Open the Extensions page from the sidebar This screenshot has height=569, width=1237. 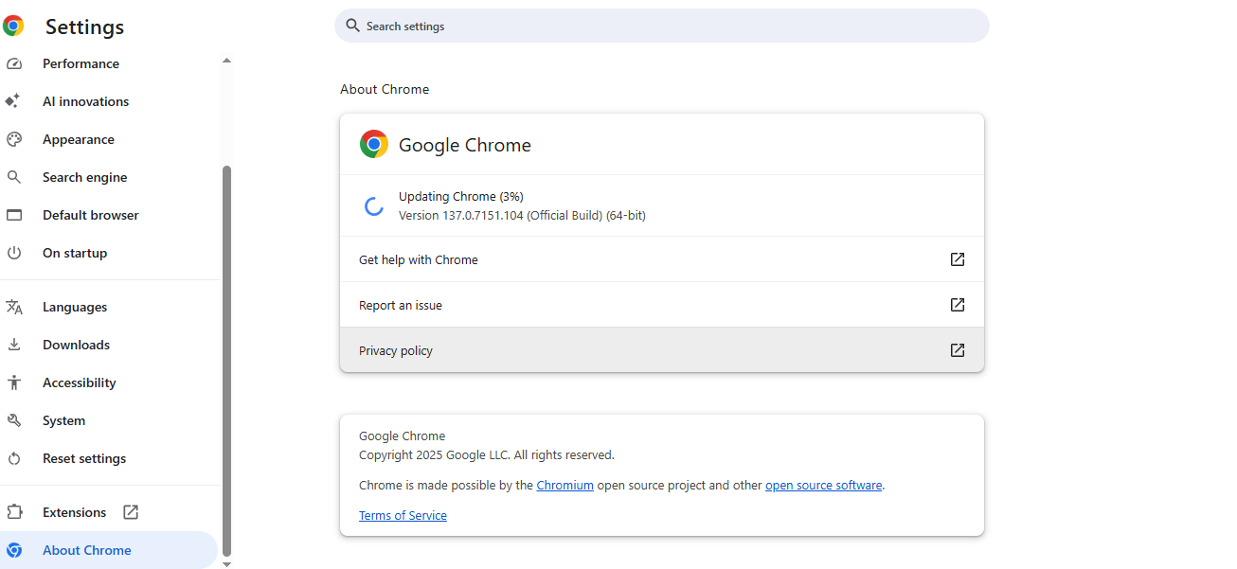pos(76,511)
